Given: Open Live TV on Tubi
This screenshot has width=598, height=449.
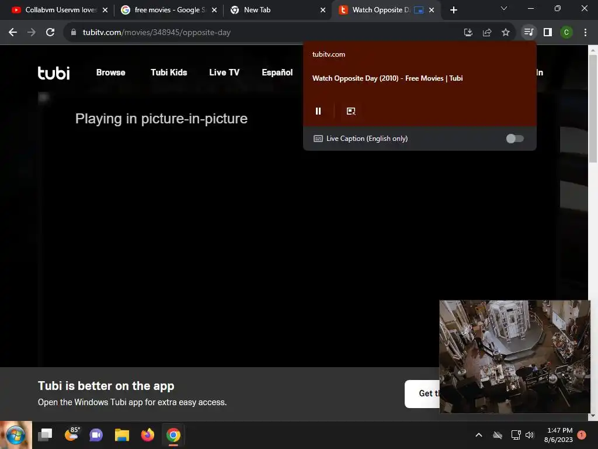Looking at the screenshot, I should [224, 72].
